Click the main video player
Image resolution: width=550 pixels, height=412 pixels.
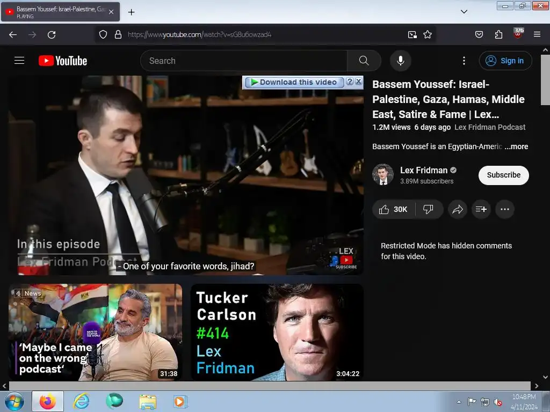coord(186,175)
